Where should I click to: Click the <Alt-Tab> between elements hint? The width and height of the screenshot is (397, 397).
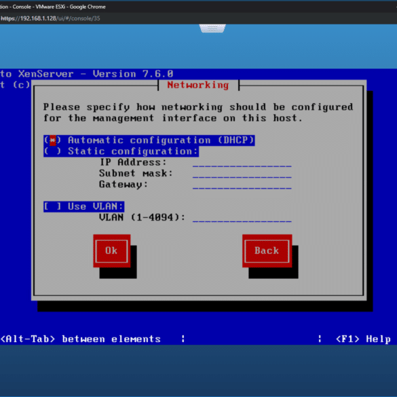pyautogui.click(x=81, y=339)
